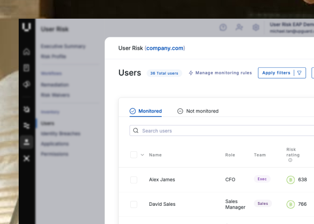
Task: Click the Risk rating info icon
Action: [290, 160]
